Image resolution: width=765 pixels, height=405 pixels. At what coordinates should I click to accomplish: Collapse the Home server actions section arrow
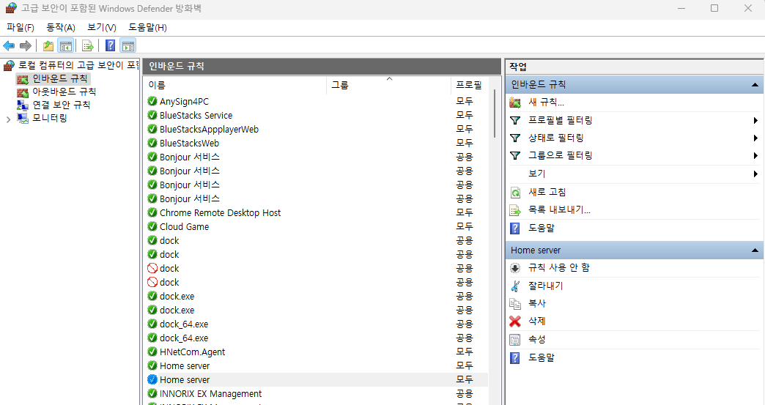coord(755,250)
